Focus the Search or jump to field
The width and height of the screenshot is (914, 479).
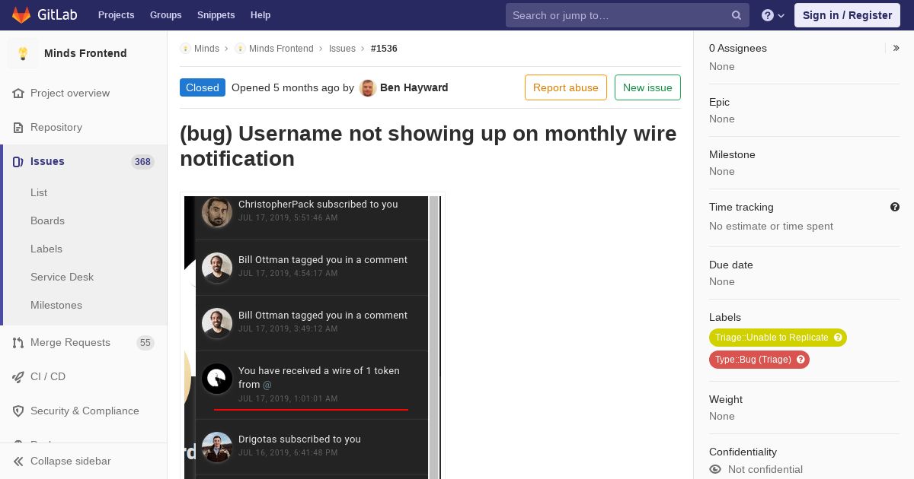point(628,15)
